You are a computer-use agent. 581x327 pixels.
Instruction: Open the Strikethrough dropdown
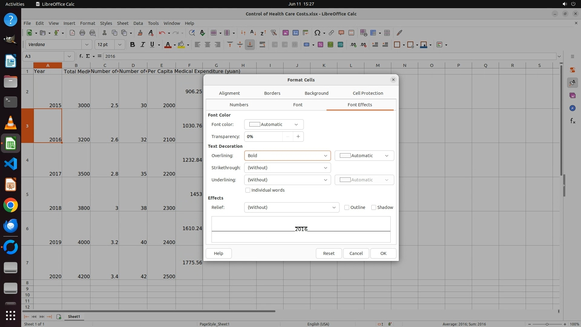pos(287,168)
